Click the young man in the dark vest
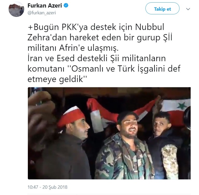 coord(168,146)
